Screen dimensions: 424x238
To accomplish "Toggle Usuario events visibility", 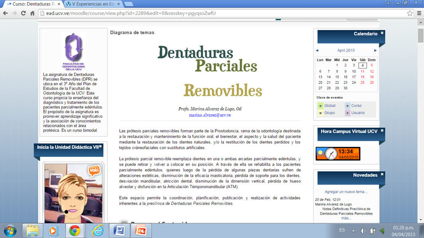I will tap(347, 113).
